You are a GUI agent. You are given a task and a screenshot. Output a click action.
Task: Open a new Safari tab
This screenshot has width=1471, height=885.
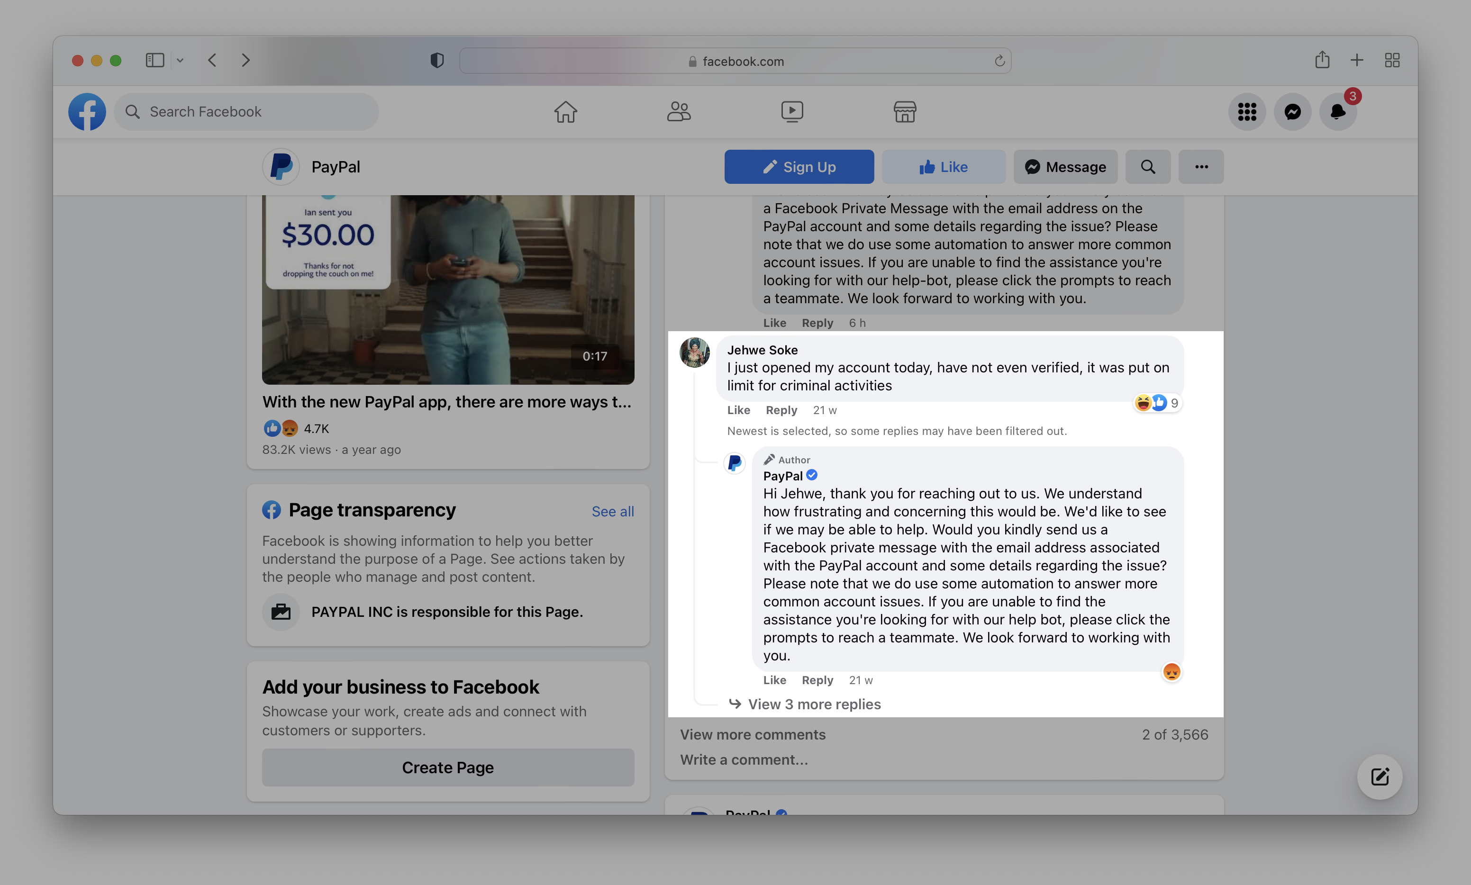[1356, 60]
